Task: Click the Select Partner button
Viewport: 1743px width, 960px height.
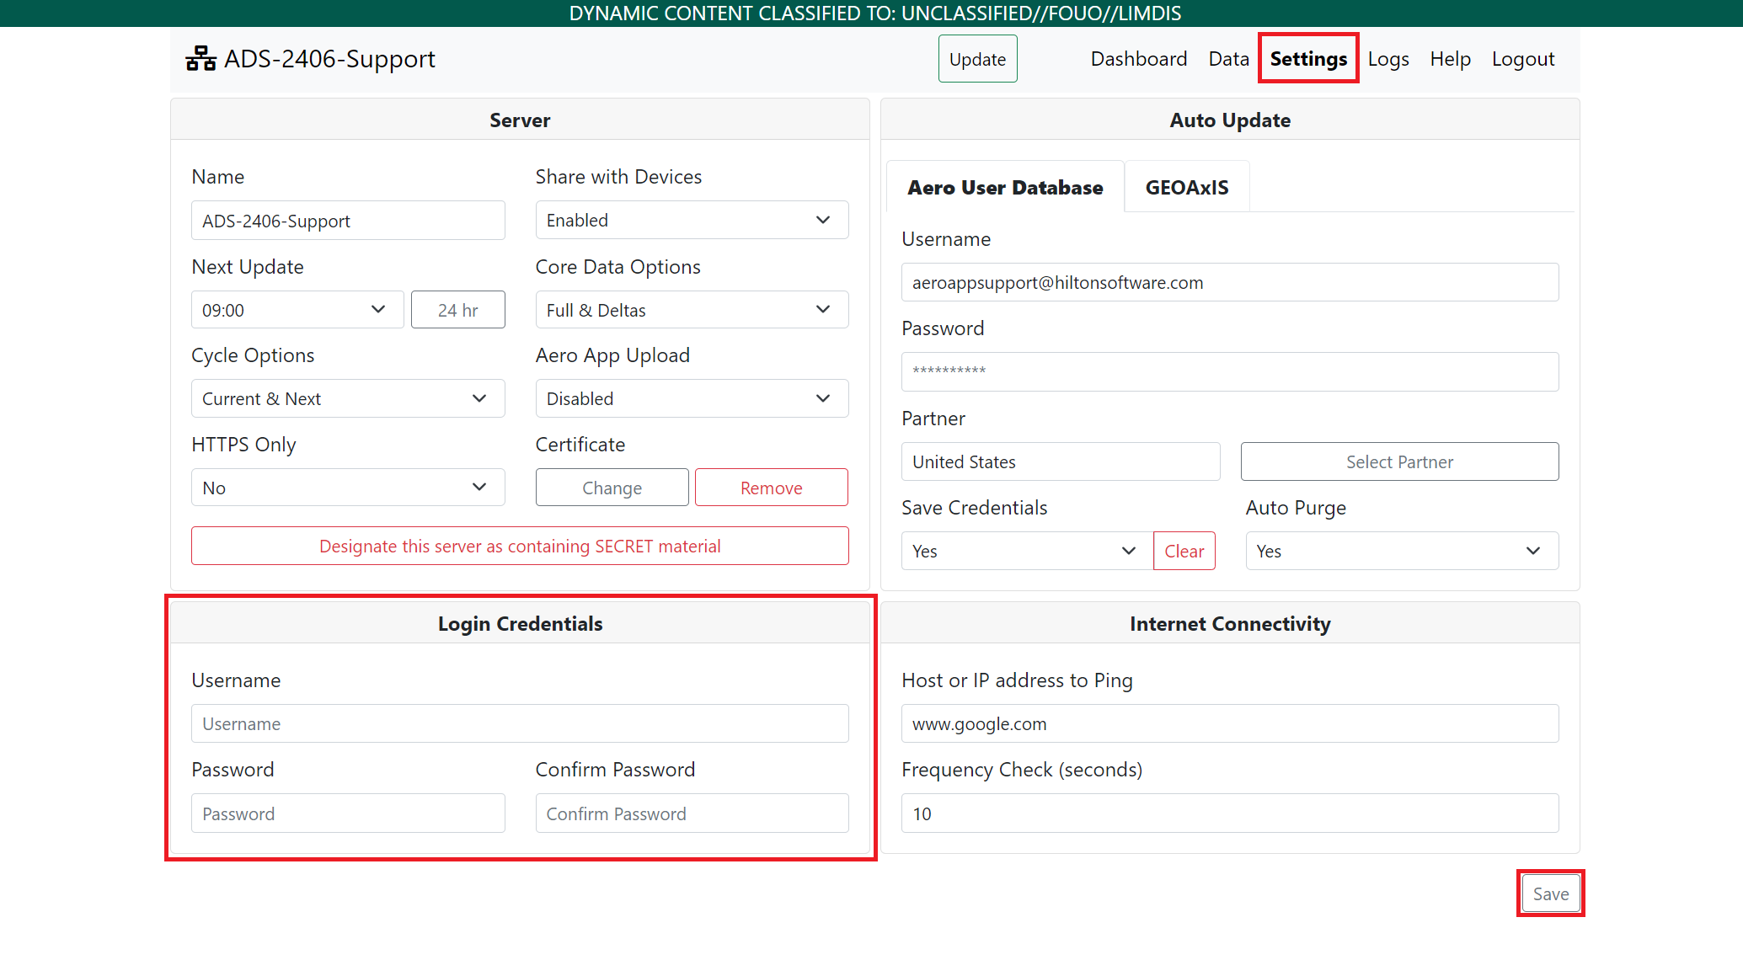Action: coord(1398,461)
